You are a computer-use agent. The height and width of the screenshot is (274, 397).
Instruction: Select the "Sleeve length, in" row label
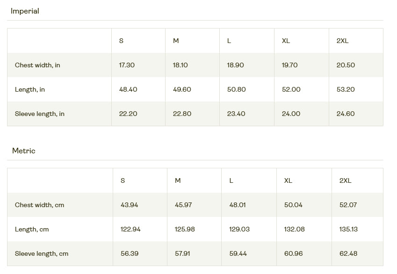(x=40, y=114)
